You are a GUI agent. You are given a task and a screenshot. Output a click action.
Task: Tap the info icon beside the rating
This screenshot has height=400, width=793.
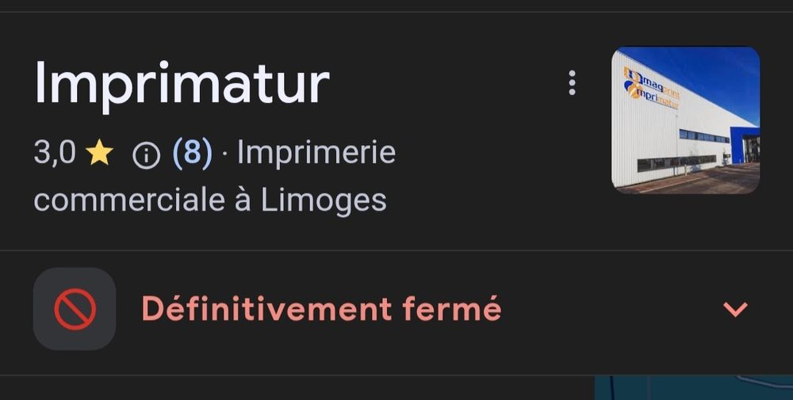coord(146,155)
